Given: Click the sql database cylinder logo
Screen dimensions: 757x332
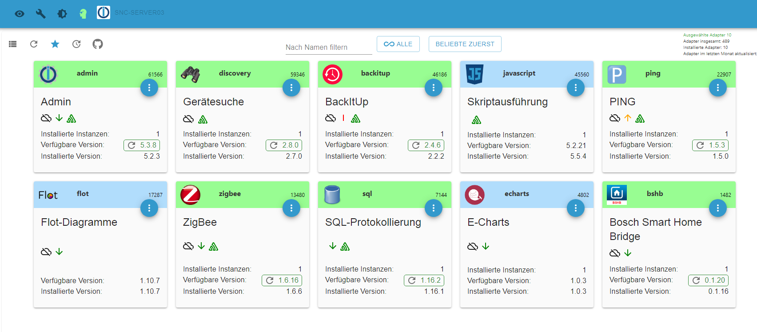Looking at the screenshot, I should (332, 195).
